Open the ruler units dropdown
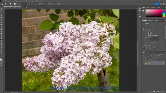This screenshot has height=93, width=166. point(156,48)
